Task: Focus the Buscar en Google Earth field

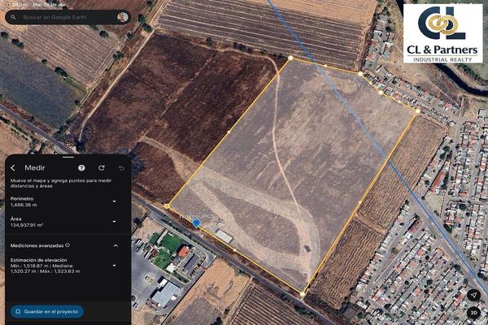Action: pyautogui.click(x=68, y=17)
